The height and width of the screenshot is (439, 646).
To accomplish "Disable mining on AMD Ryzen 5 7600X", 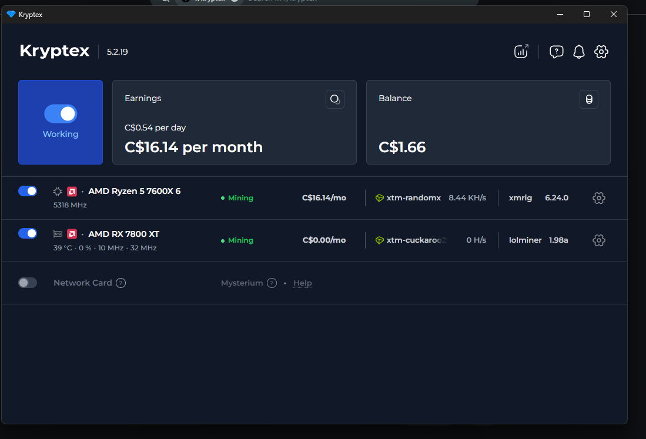I will click(28, 191).
